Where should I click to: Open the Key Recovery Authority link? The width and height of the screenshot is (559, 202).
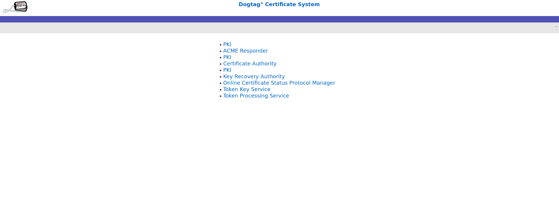(254, 76)
